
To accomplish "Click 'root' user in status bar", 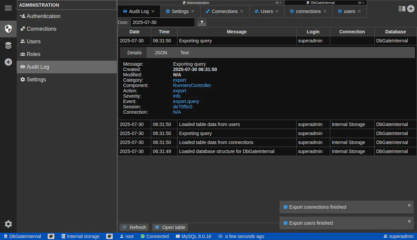I will tap(126, 236).
